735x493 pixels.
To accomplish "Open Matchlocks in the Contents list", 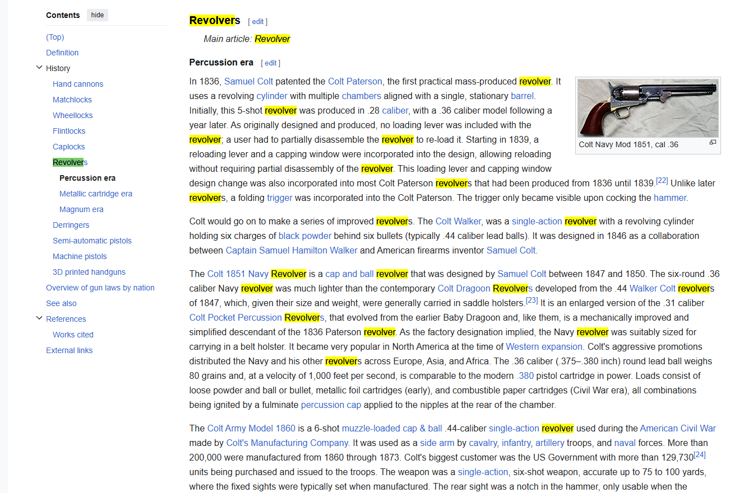I will click(x=72, y=100).
